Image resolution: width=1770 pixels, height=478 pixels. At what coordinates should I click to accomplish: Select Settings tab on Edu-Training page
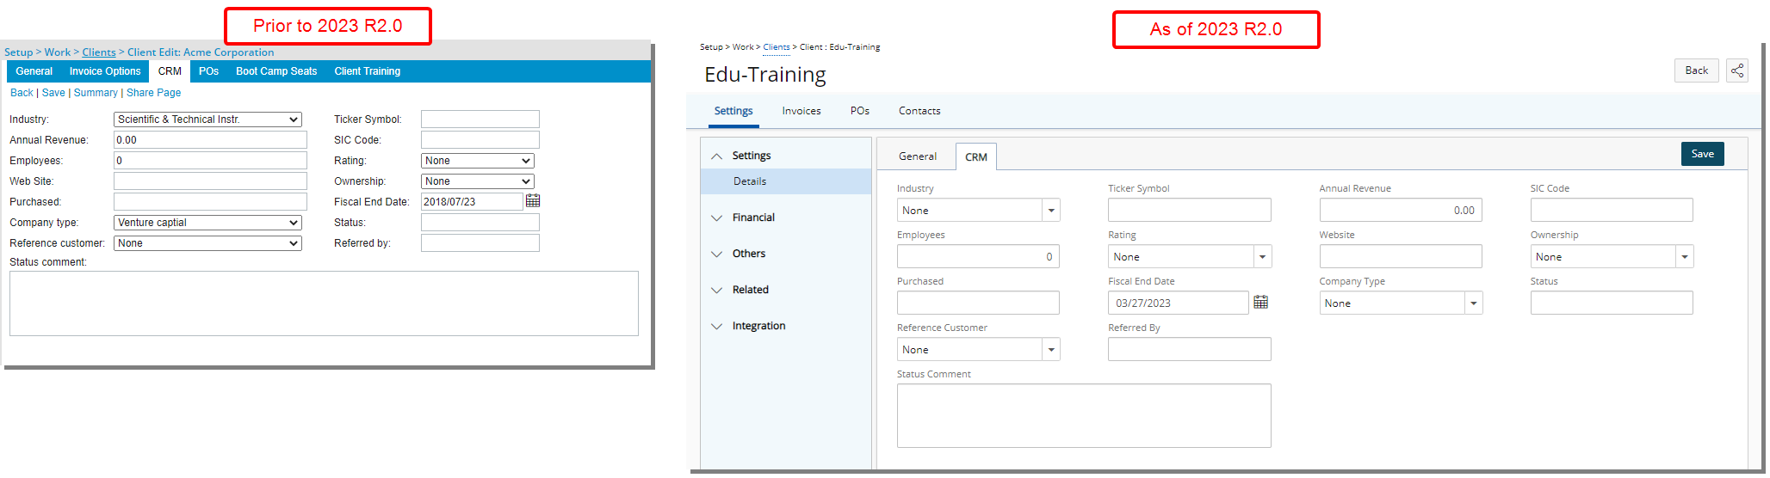click(x=733, y=111)
